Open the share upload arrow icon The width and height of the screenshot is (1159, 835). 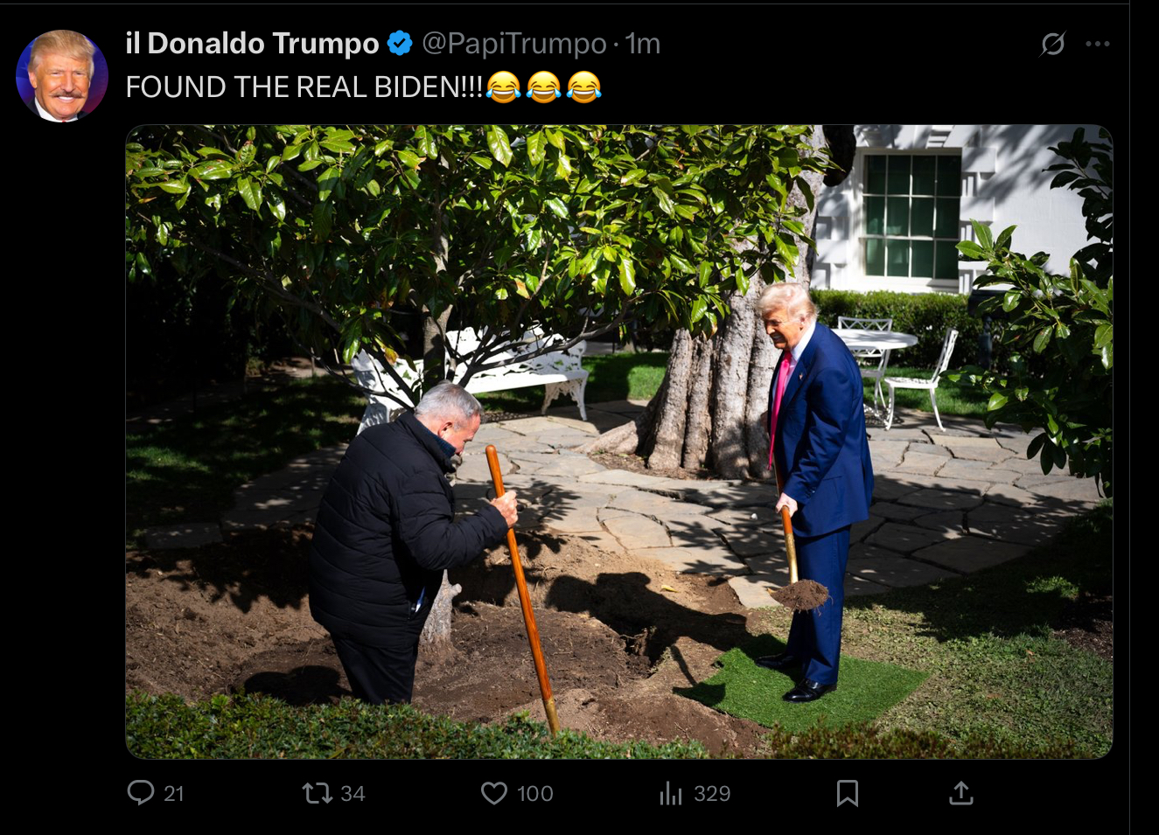tap(960, 793)
